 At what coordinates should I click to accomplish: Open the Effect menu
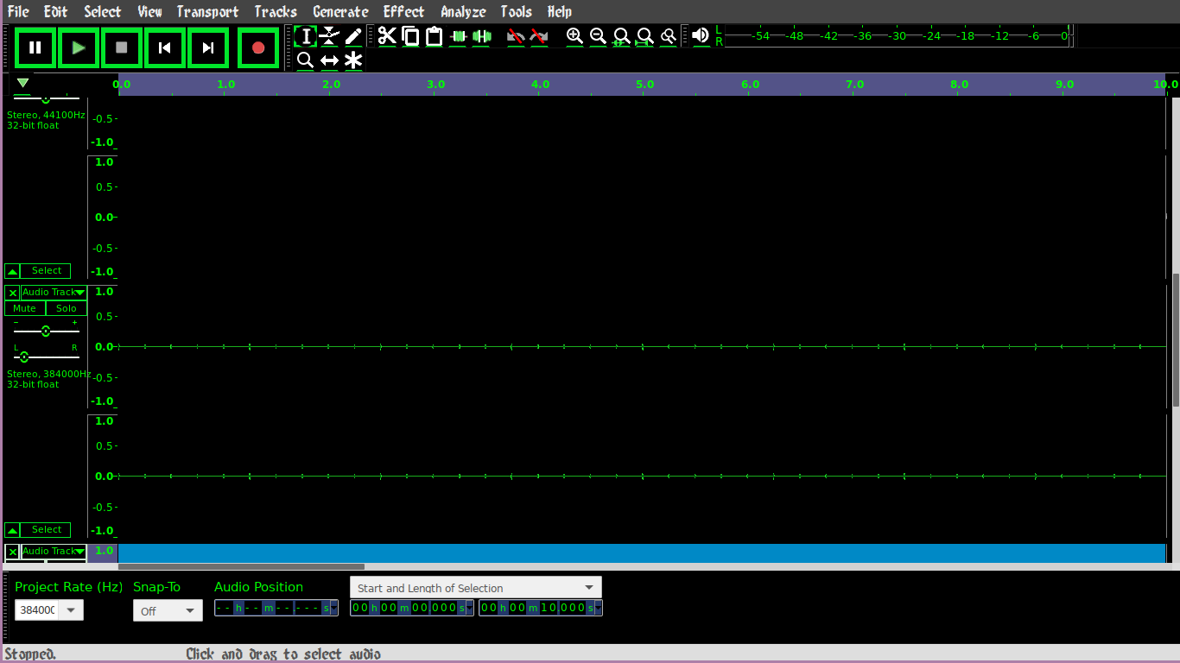point(403,11)
